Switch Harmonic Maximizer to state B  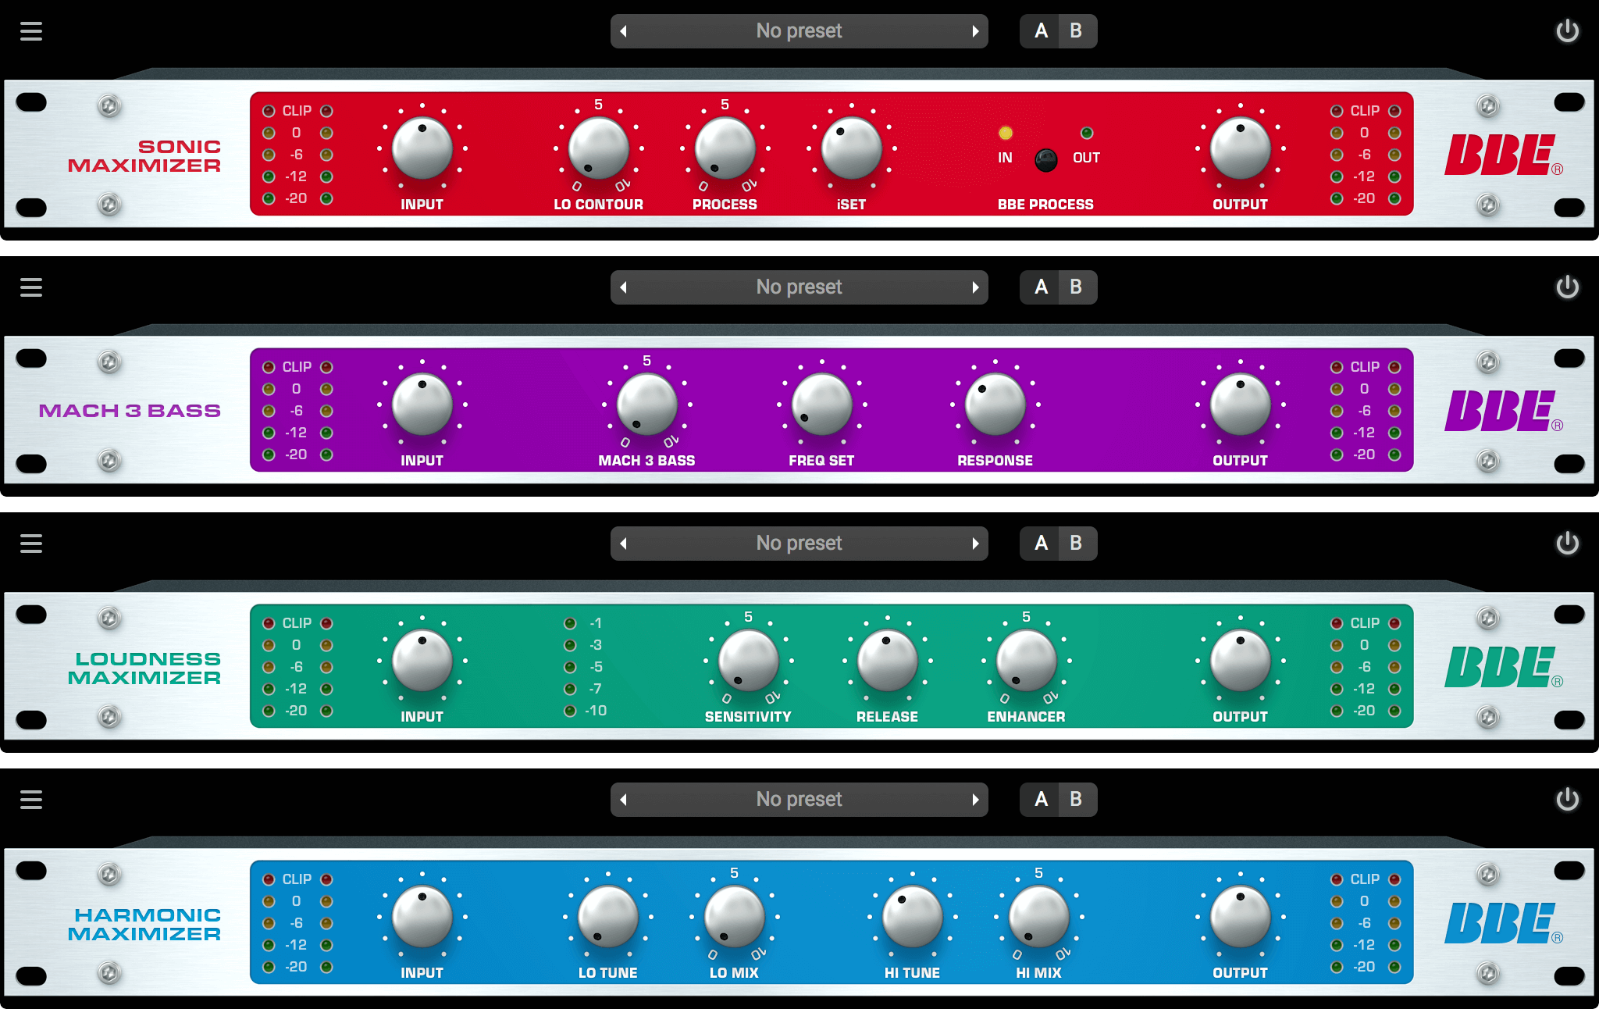(x=1077, y=800)
